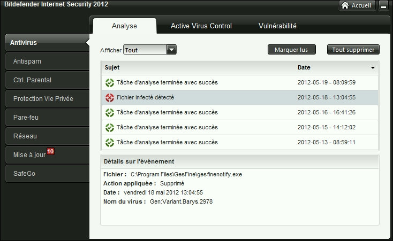393x241 pixels.
Task: Click the red update count badge
Action: click(50, 152)
